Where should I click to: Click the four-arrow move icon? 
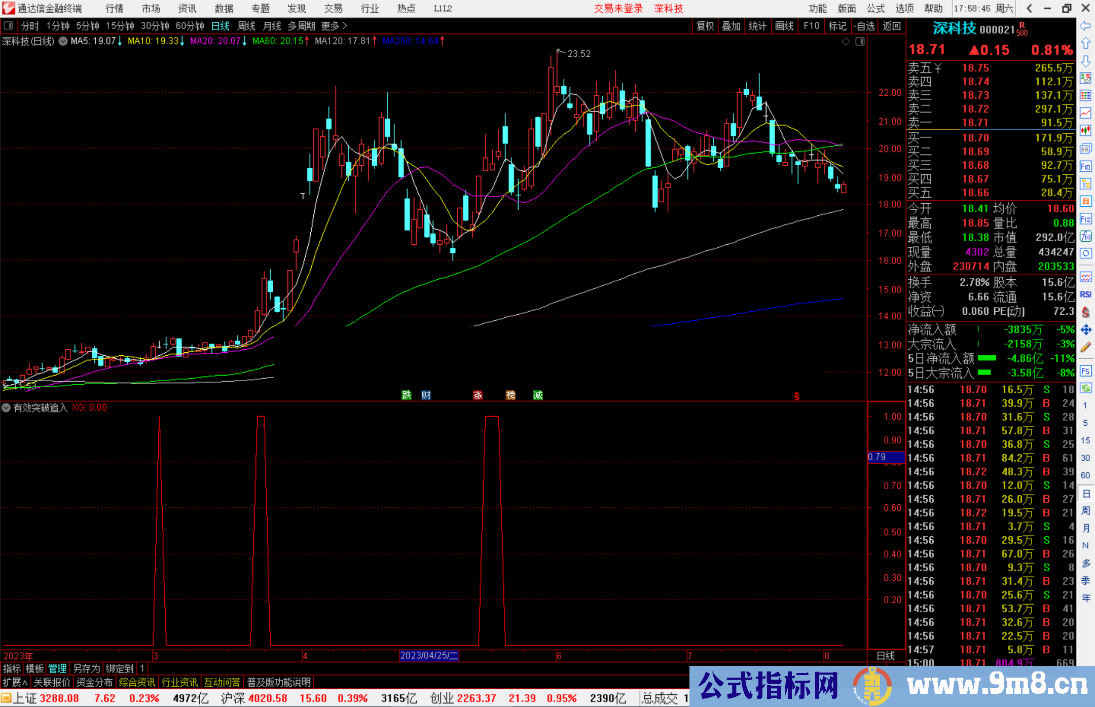pyautogui.click(x=1085, y=330)
